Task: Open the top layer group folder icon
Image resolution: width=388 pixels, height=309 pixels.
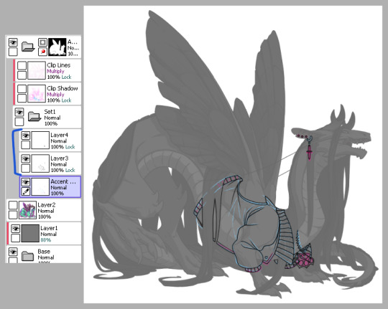Action: point(28,47)
